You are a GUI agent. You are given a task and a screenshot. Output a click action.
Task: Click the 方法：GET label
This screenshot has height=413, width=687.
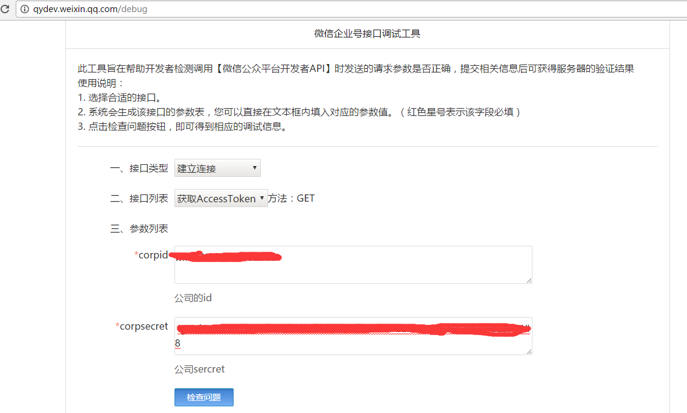point(292,198)
